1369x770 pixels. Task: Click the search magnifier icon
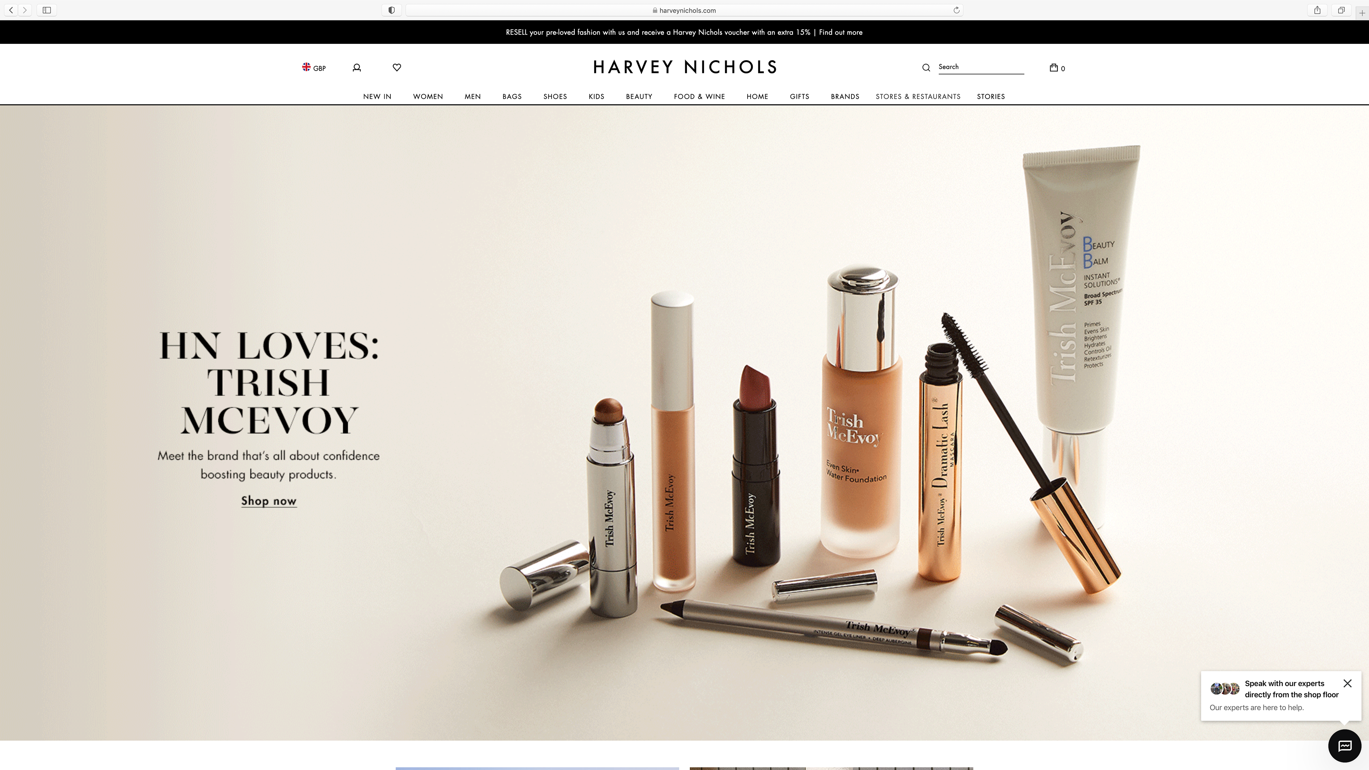[x=926, y=67]
